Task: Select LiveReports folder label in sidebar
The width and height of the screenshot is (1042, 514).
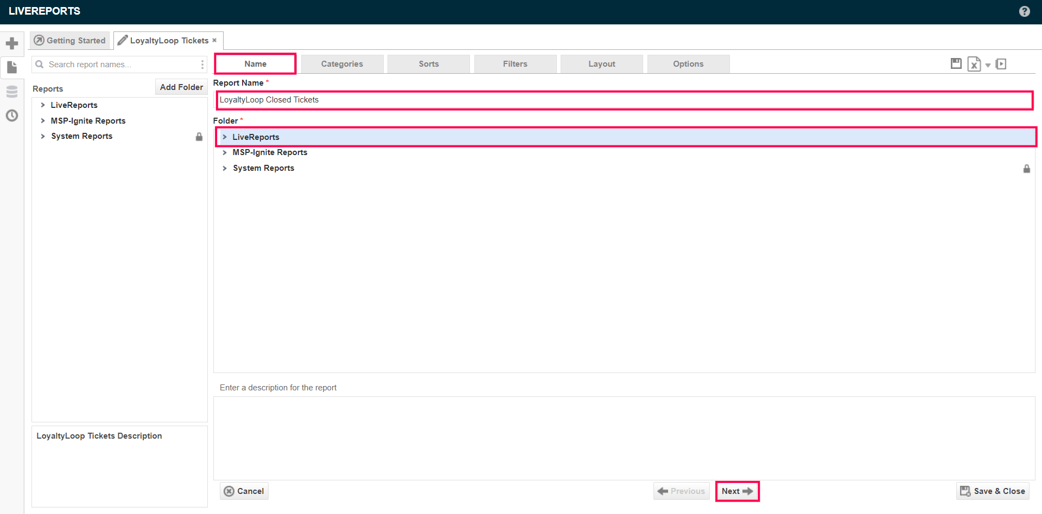Action: click(74, 105)
